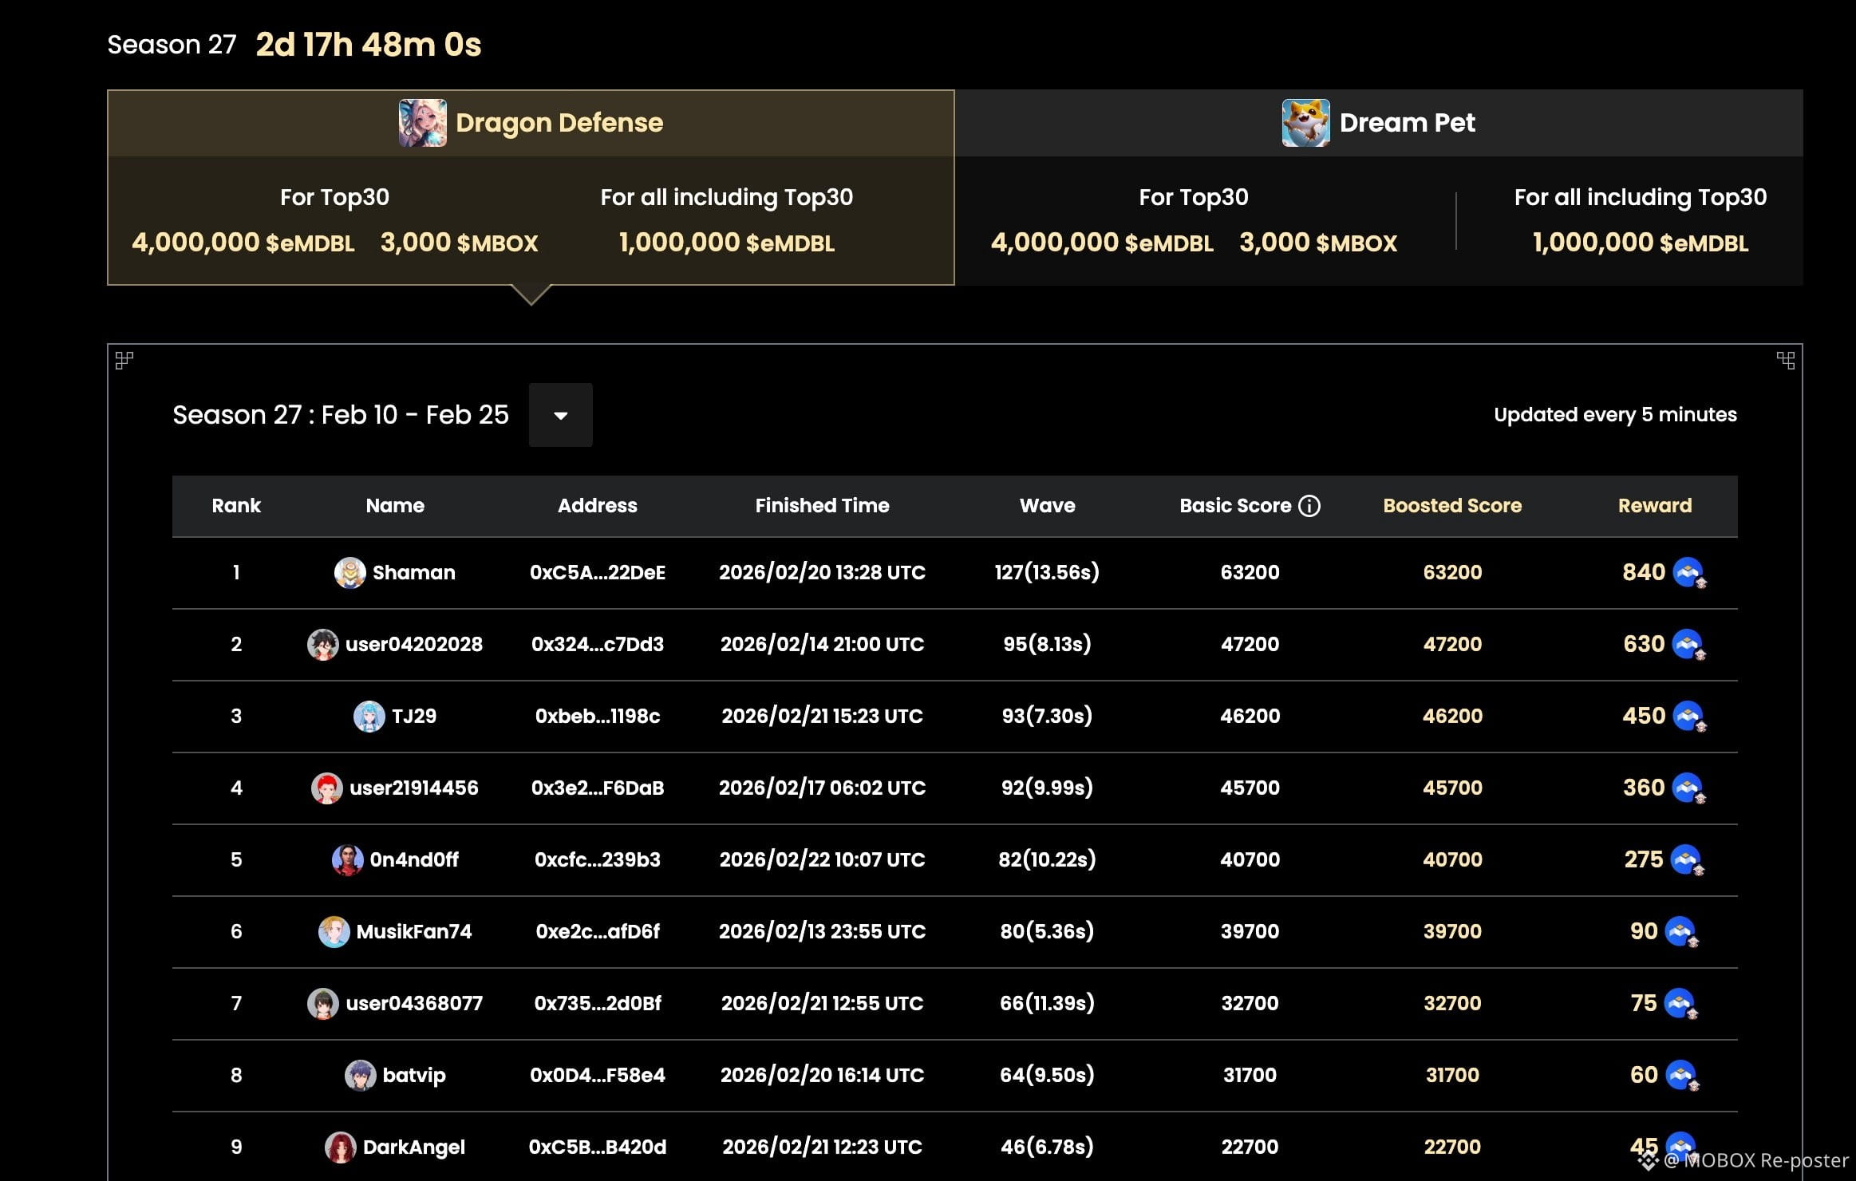
Task: Click Shaman's avatar icon
Action: tap(349, 572)
